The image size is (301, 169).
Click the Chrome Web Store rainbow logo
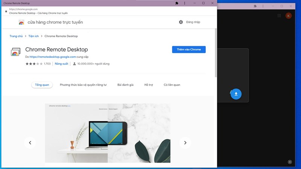point(21,22)
